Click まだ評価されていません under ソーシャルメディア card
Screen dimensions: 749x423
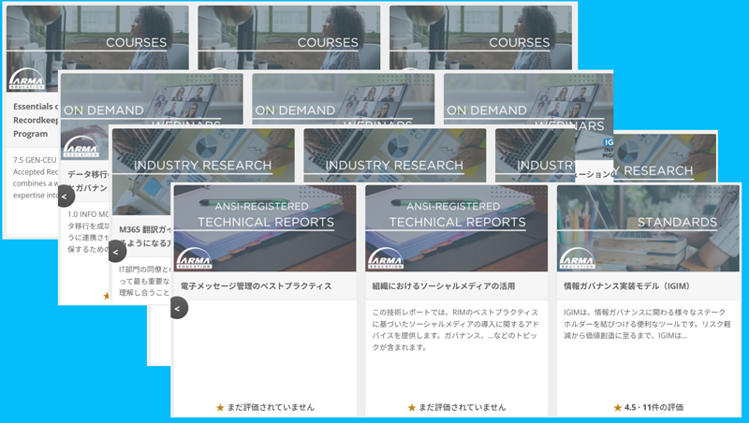tap(457, 407)
